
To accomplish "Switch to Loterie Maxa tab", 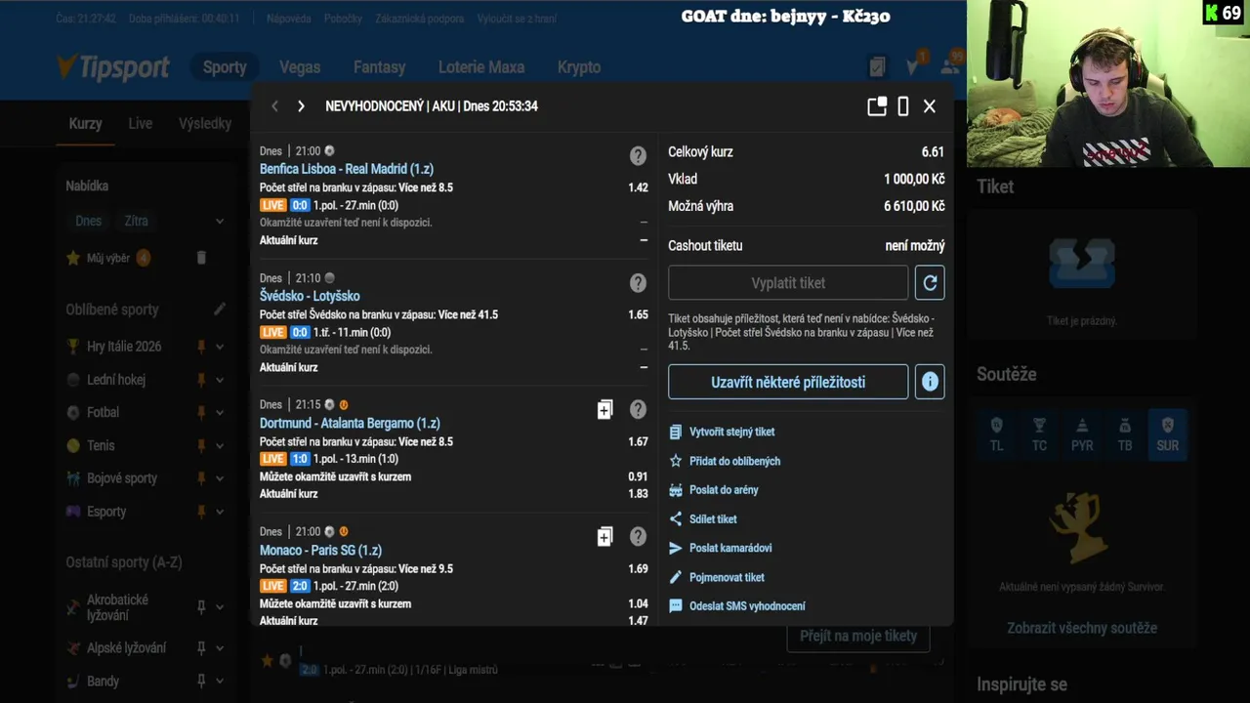I will coord(481,67).
